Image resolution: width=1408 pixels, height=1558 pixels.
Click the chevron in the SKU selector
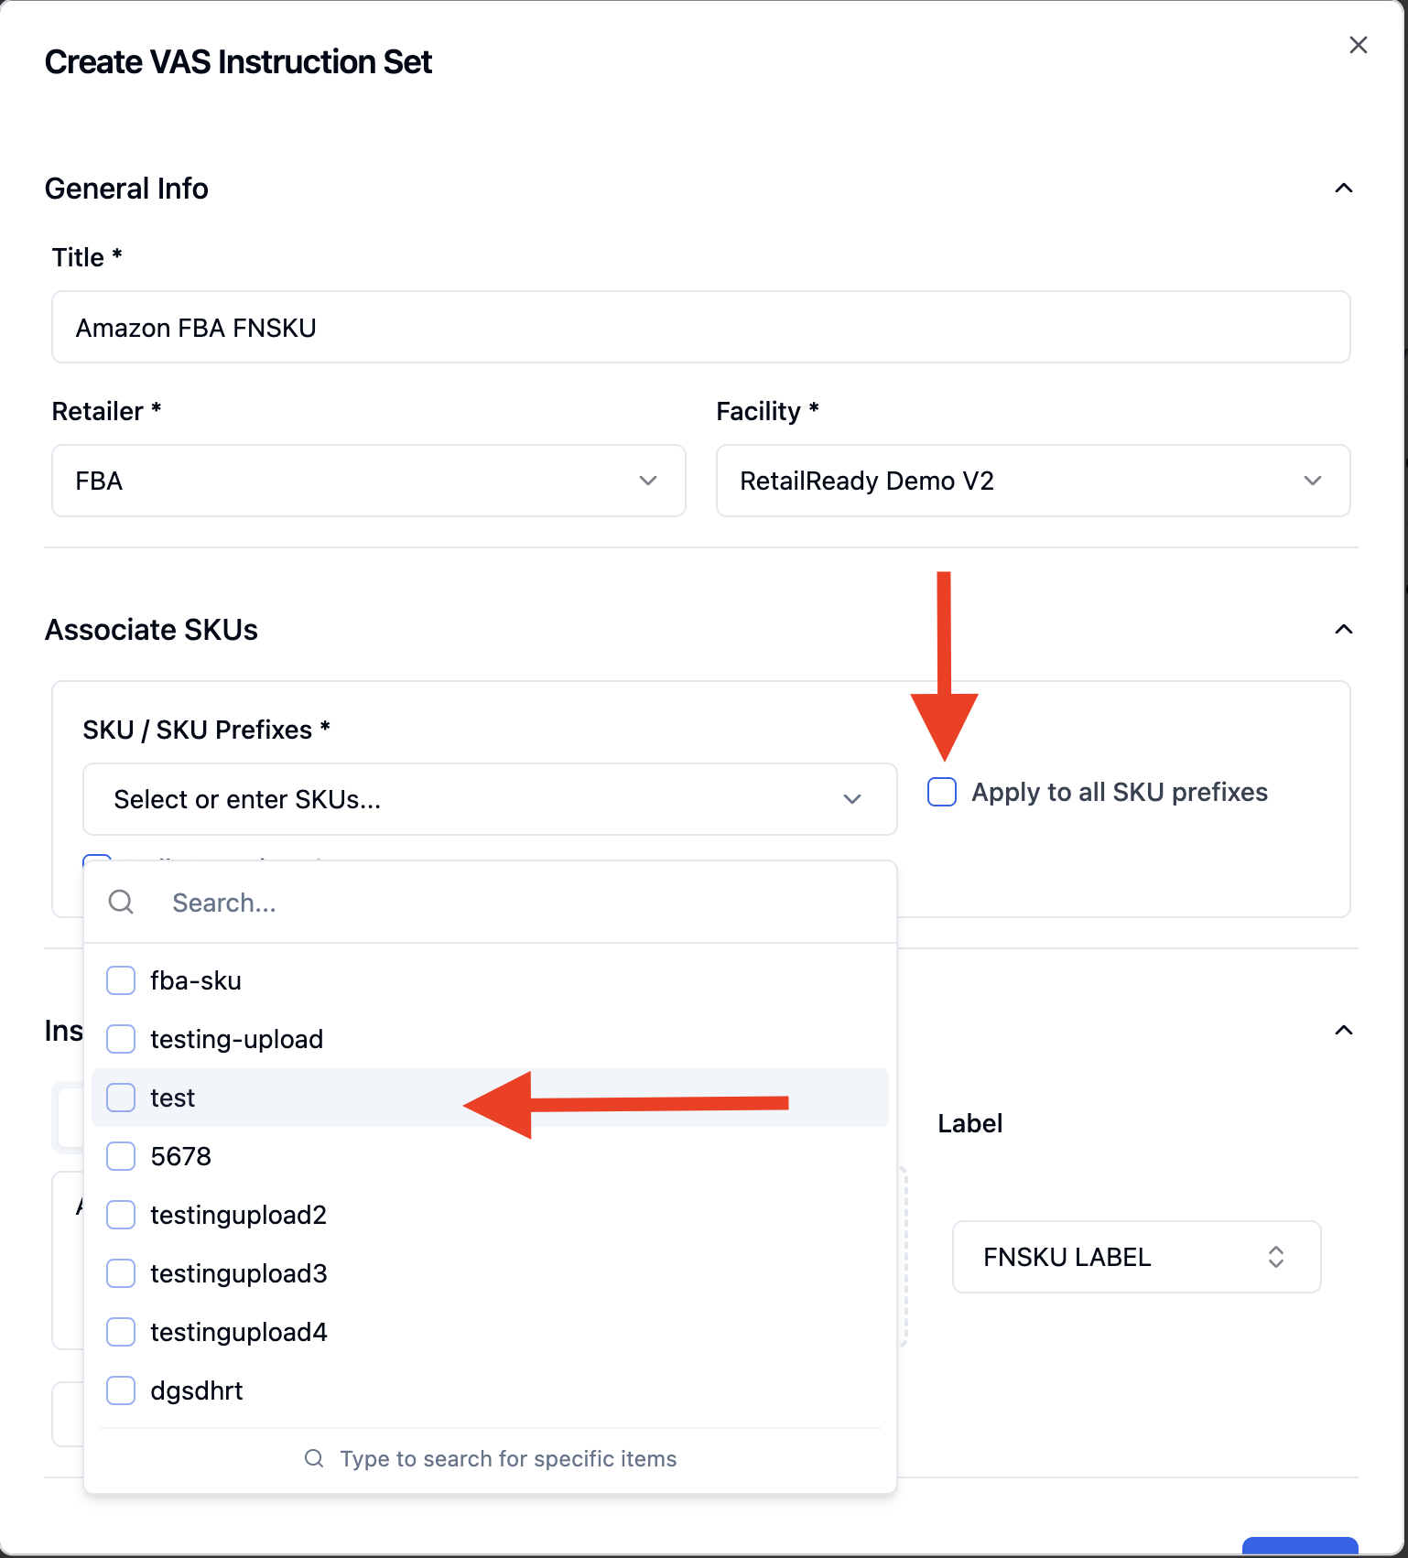point(852,799)
